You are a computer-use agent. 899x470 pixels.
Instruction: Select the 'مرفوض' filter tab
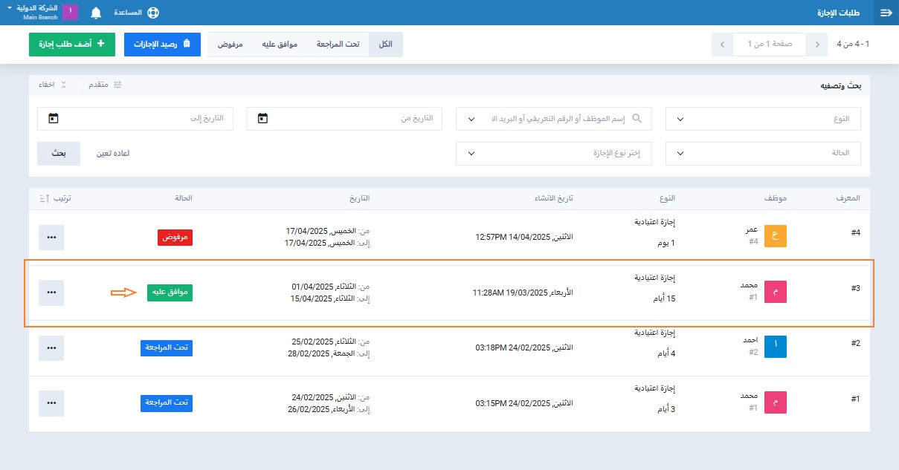pos(231,45)
